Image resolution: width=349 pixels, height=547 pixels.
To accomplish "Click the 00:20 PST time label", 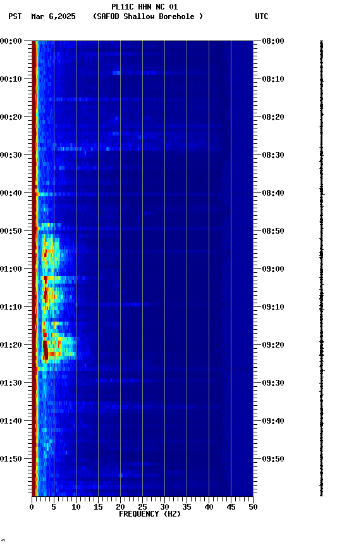I will coord(11,117).
